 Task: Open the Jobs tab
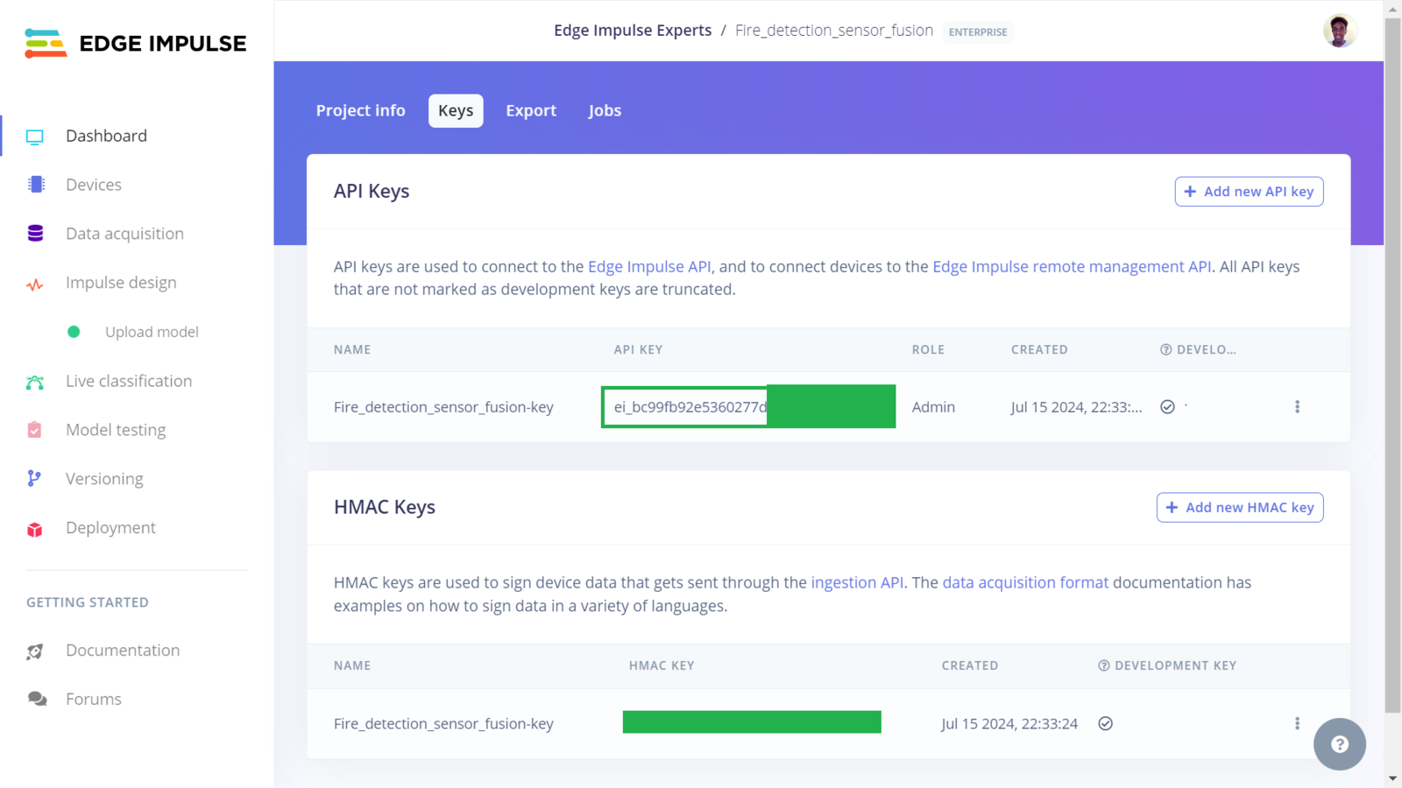(x=605, y=110)
